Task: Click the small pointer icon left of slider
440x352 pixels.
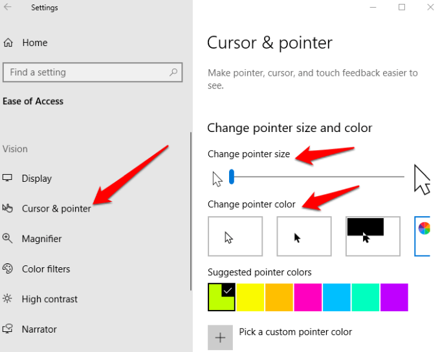Action: (x=217, y=179)
